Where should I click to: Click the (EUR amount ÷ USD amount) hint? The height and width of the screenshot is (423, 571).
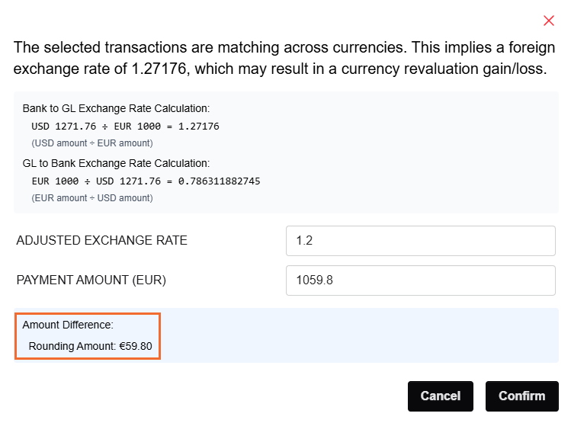coord(92,198)
